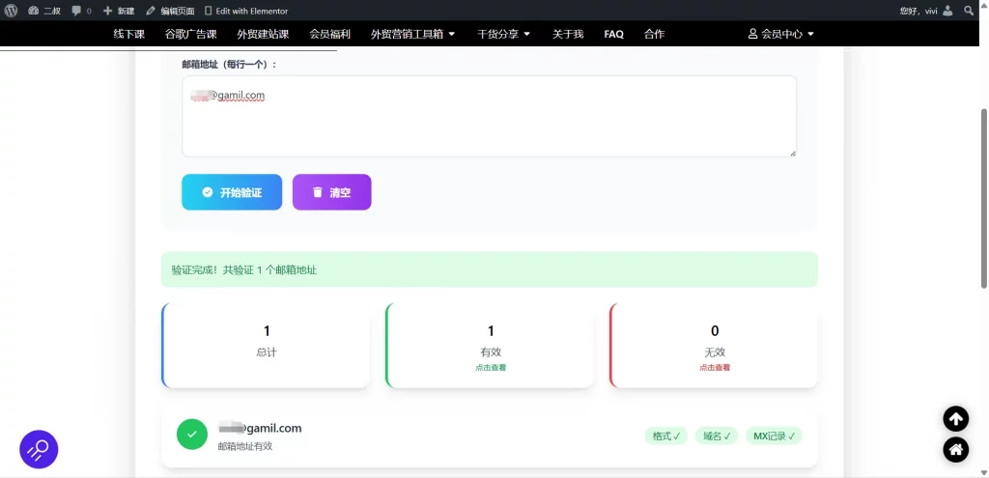Click the round home icon button
Screen dimensions: 989x478
point(955,449)
